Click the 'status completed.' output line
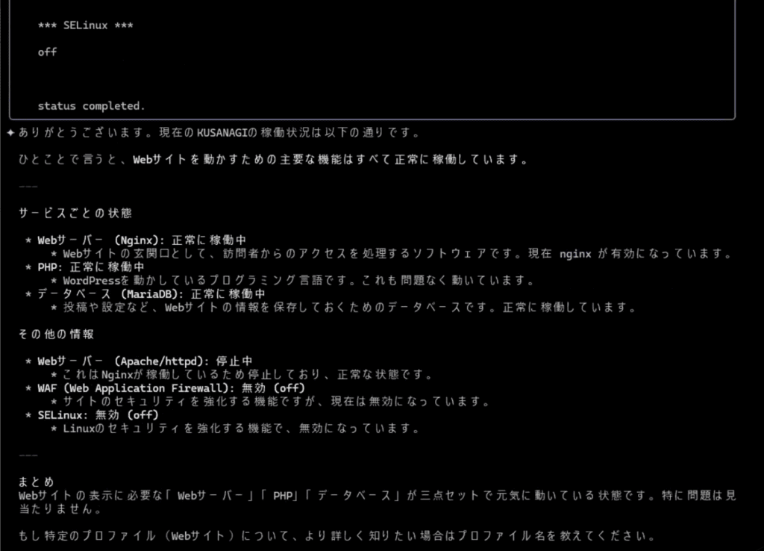764x551 pixels. pos(91,106)
